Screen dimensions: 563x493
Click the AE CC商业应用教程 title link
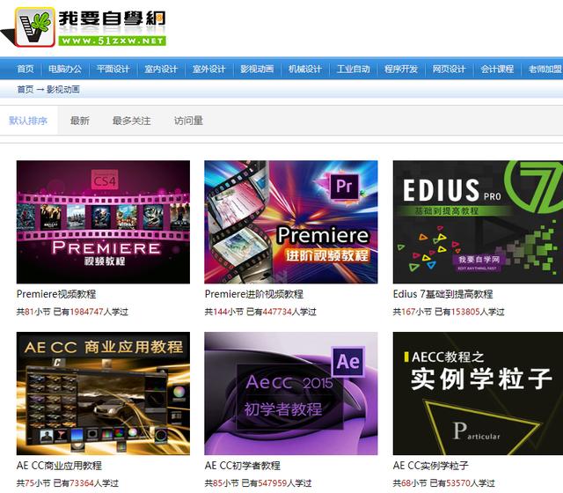pos(59,466)
